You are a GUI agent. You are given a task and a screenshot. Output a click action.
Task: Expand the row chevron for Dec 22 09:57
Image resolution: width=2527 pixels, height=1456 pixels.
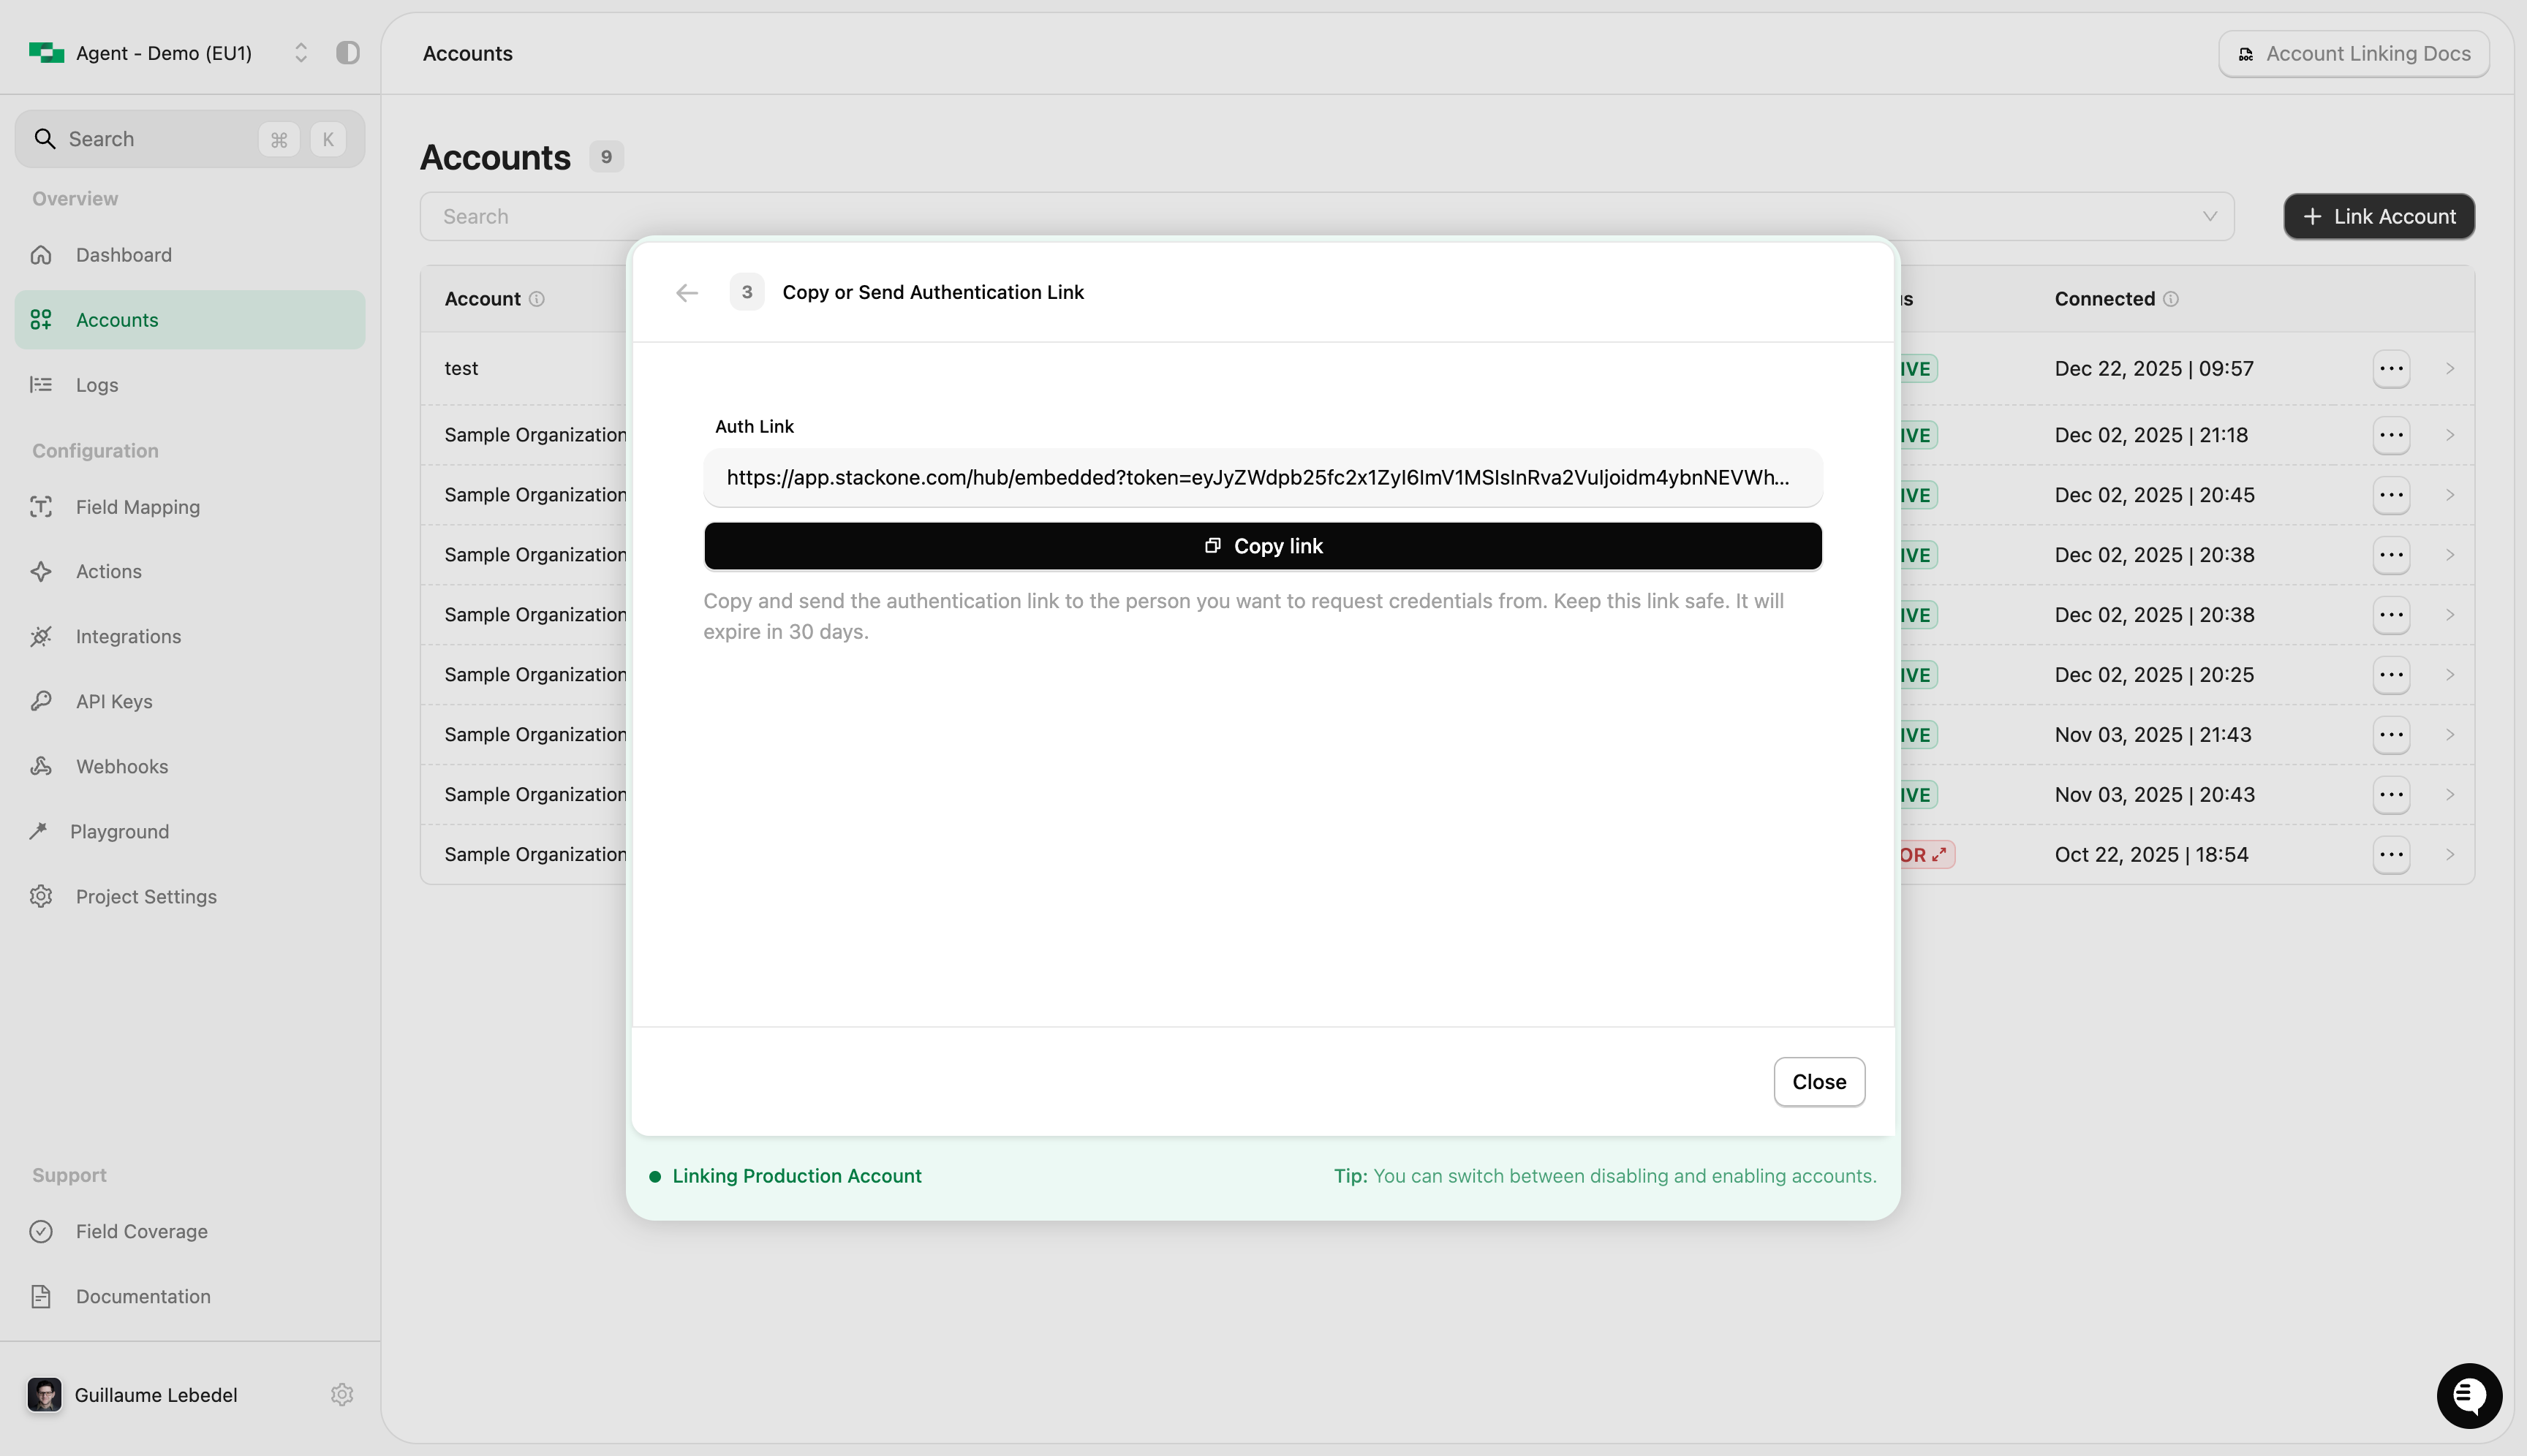(2450, 368)
